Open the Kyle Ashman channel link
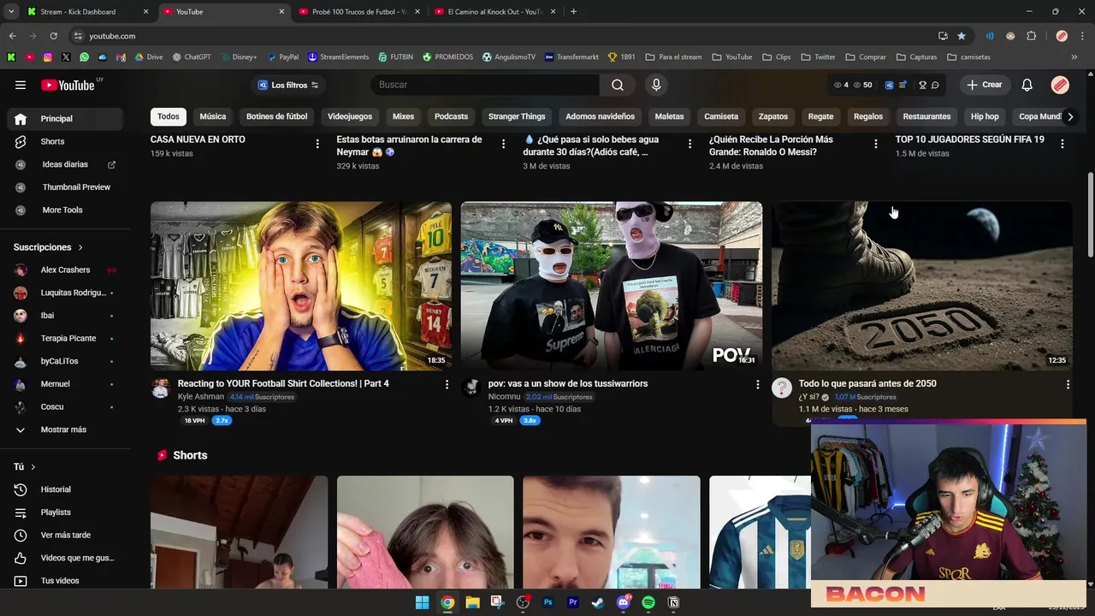This screenshot has width=1095, height=616. [201, 397]
